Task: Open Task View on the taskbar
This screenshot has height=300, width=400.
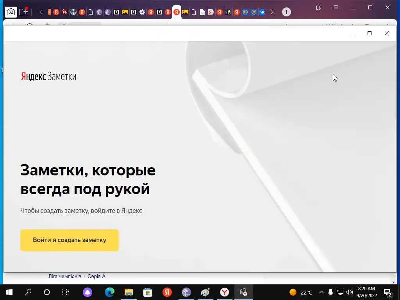Action: pos(66,292)
